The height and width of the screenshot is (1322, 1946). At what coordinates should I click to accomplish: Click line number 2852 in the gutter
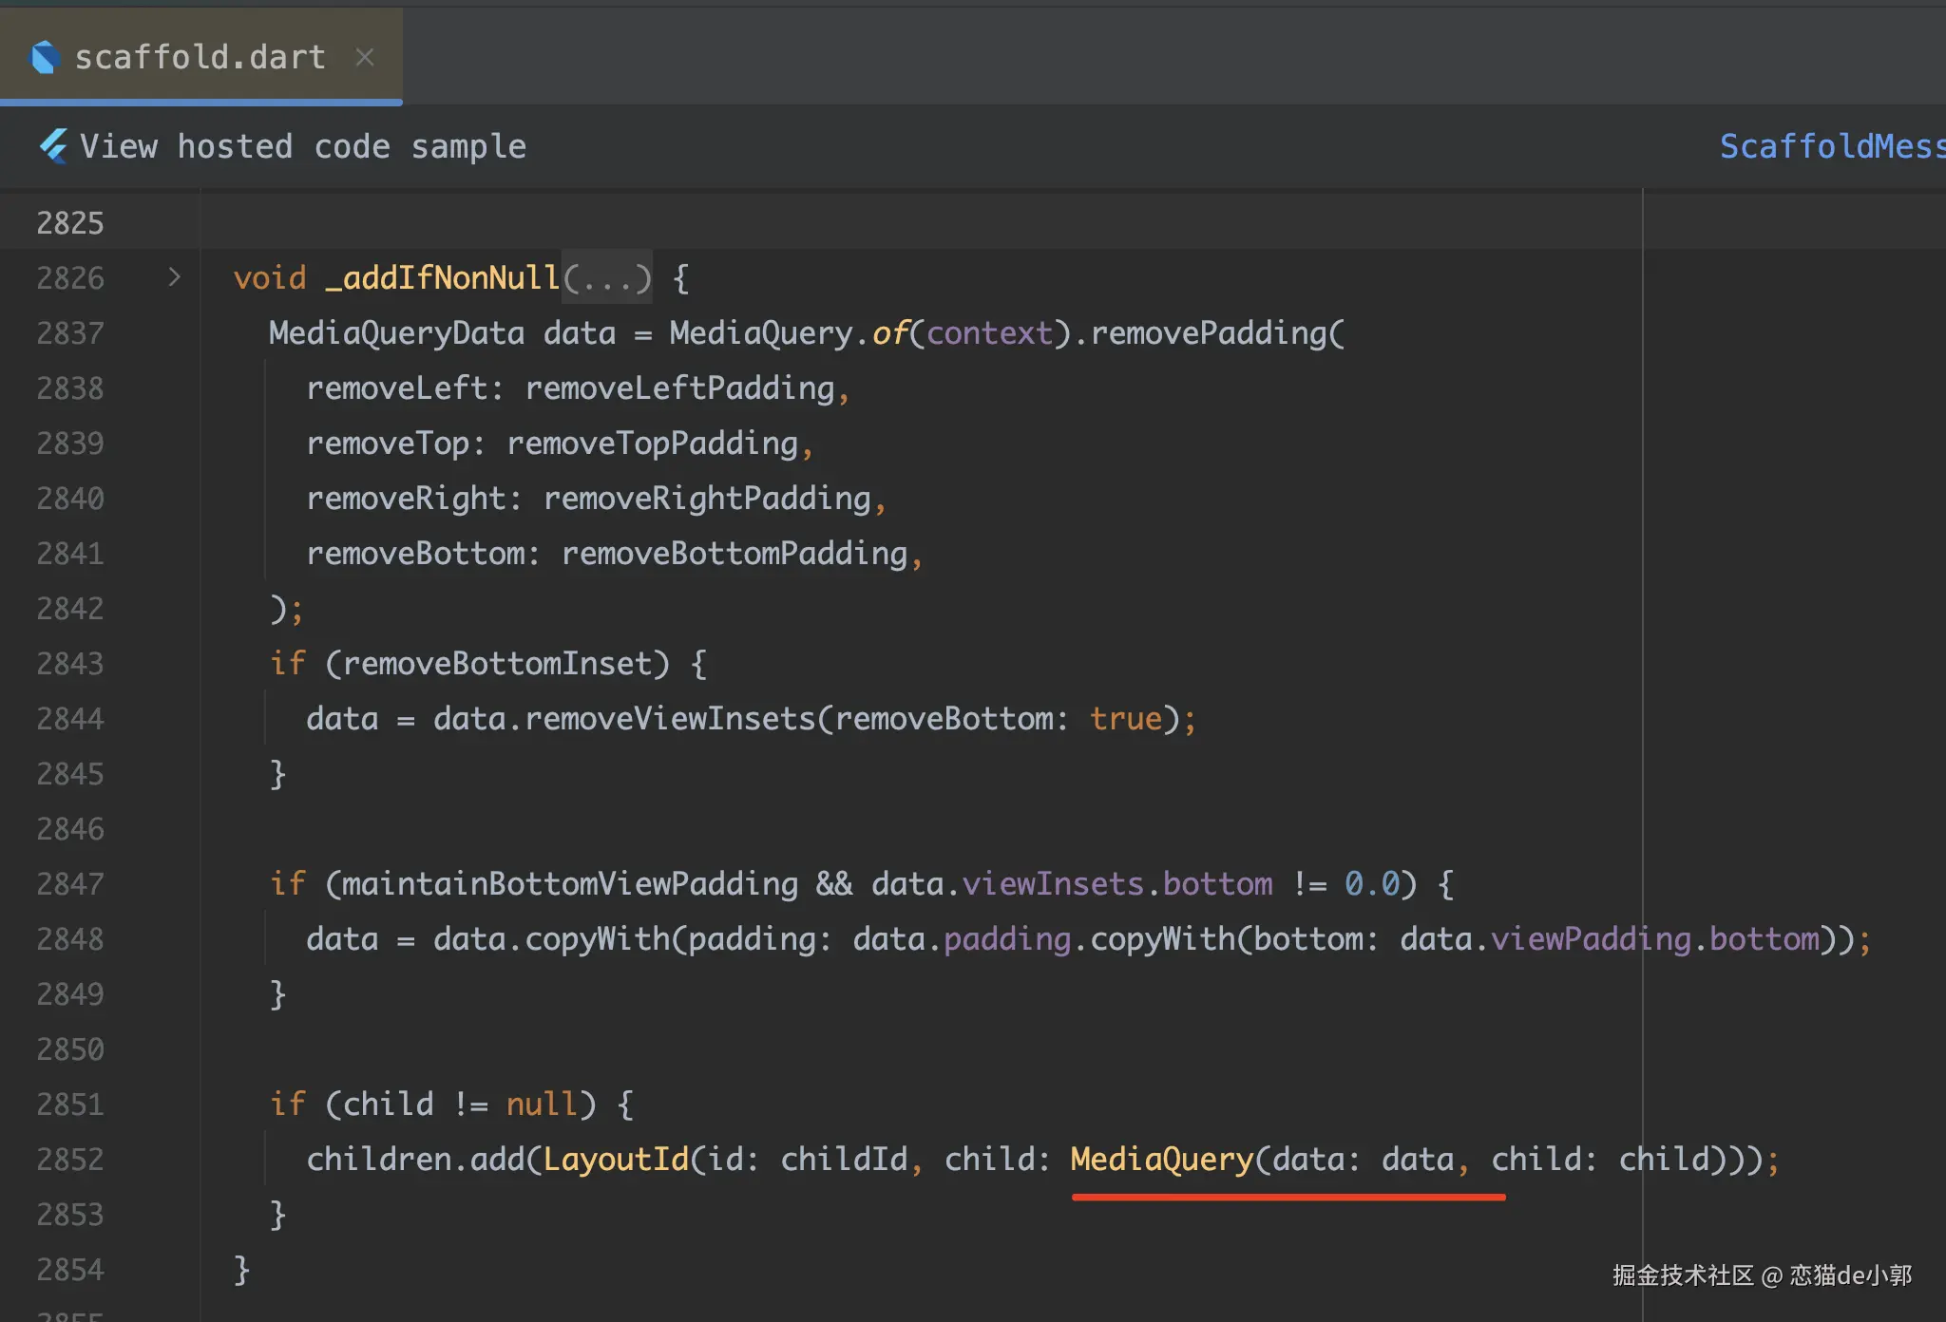69,1160
